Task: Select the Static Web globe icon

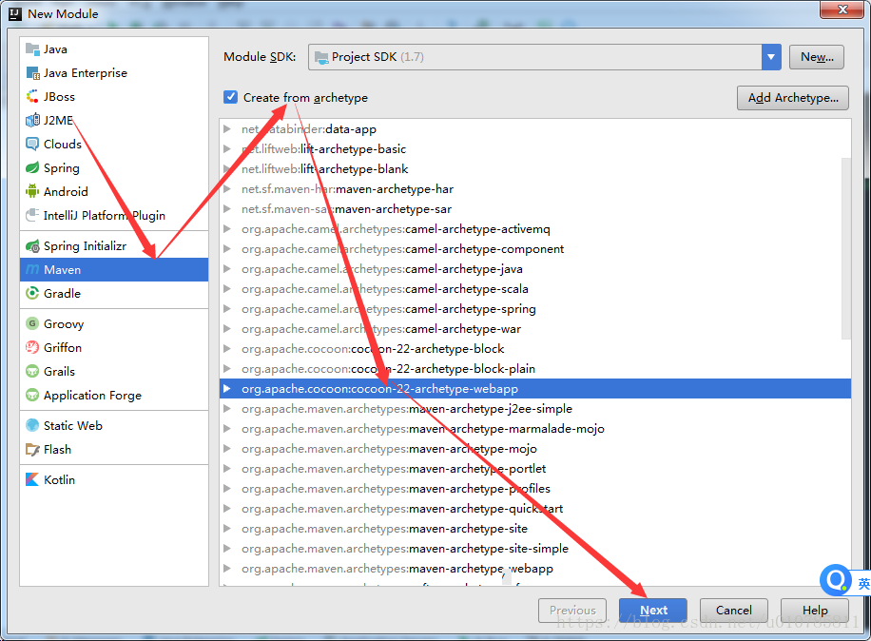Action: click(32, 425)
